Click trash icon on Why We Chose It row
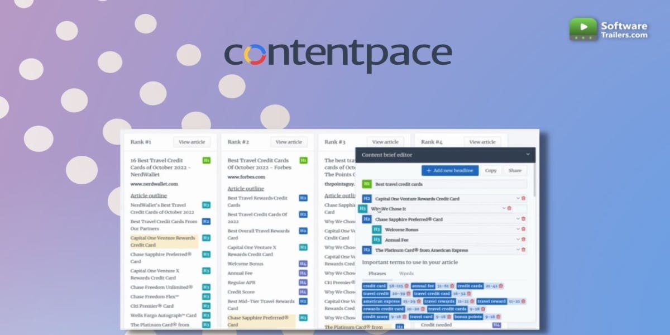The width and height of the screenshot is (670, 335). 509,208
